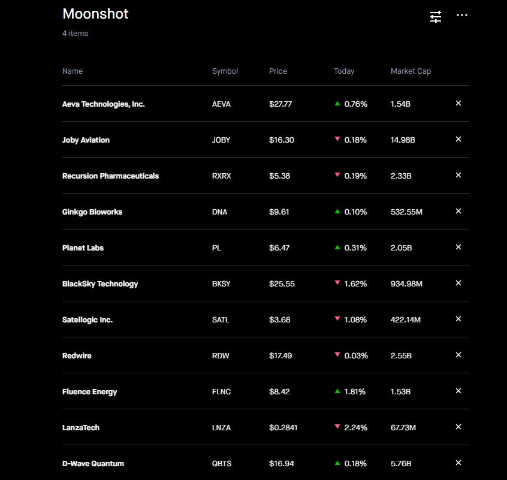Click the 4 items count label
The width and height of the screenshot is (507, 480).
[75, 34]
